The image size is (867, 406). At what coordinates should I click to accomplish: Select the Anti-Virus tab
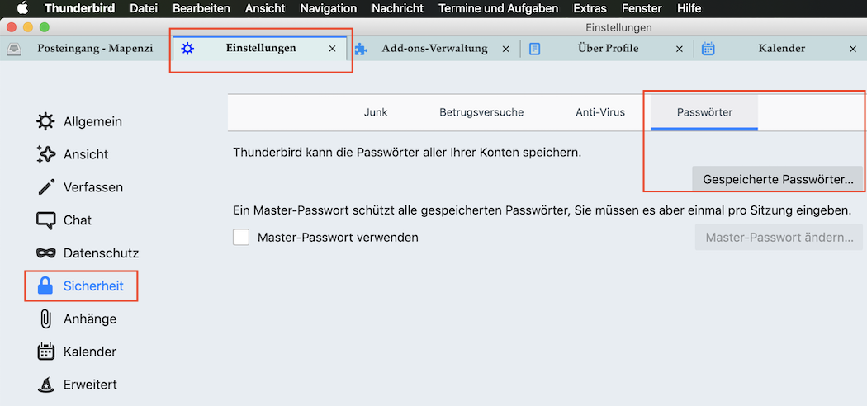(600, 112)
